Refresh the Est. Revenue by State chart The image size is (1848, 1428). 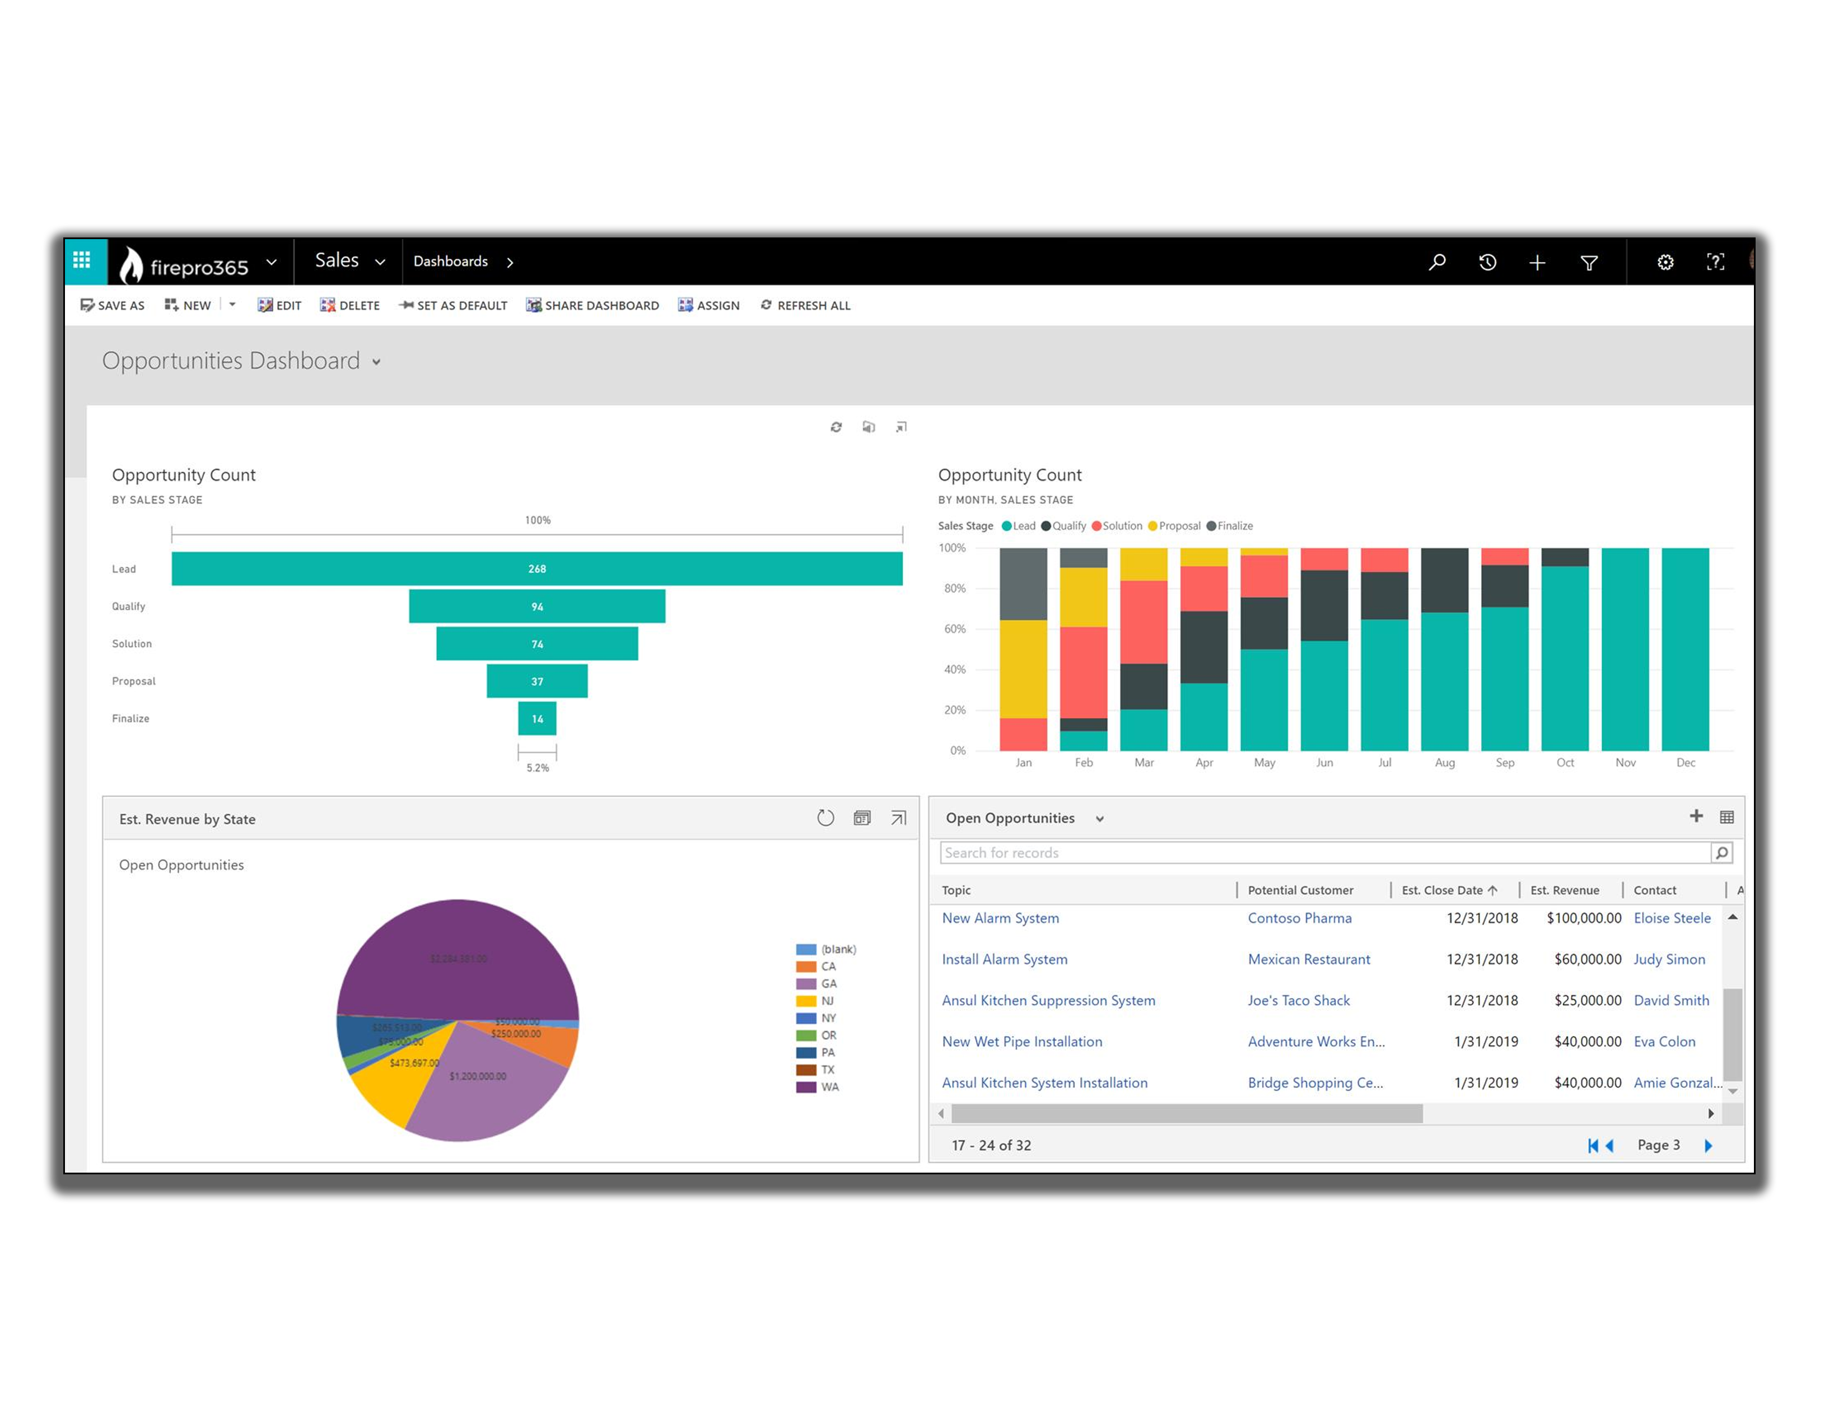(825, 818)
